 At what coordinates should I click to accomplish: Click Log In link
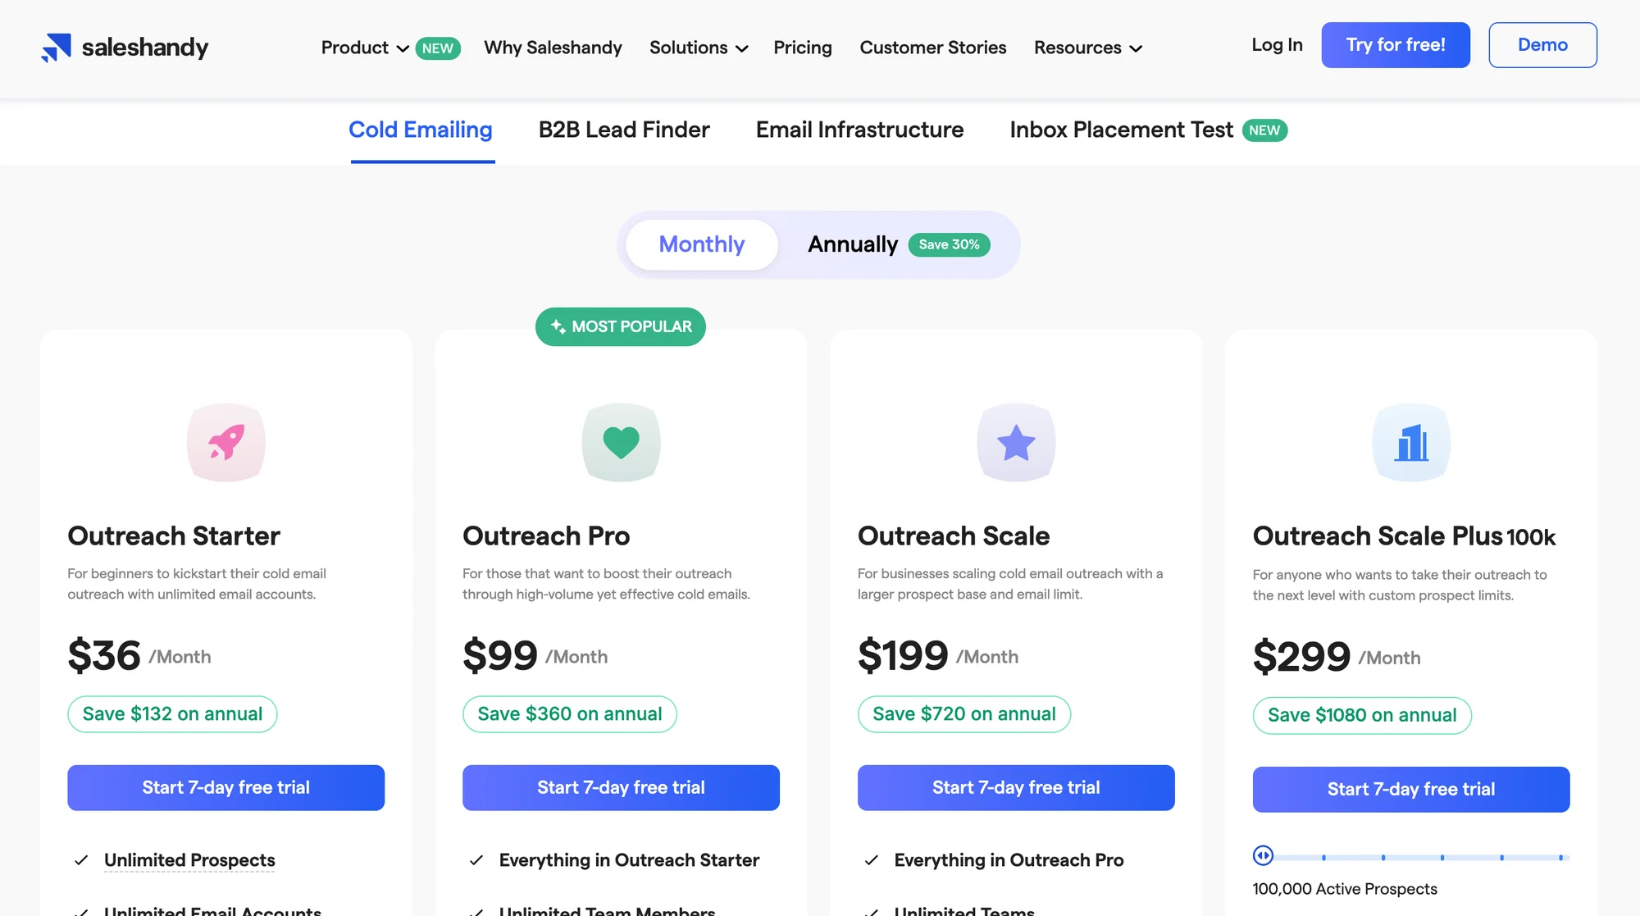coord(1277,45)
